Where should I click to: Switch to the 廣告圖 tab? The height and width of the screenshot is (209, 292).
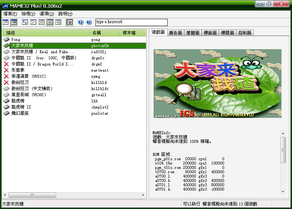175,33
